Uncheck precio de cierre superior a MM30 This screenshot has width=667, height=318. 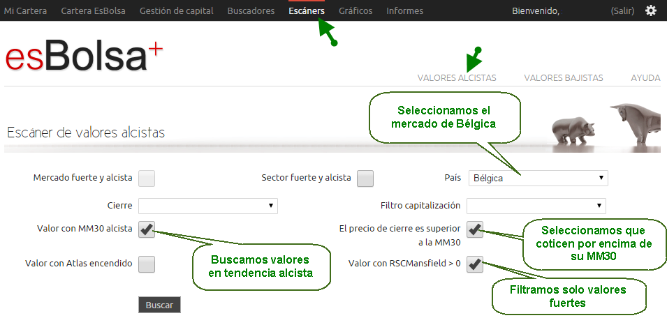tap(475, 229)
